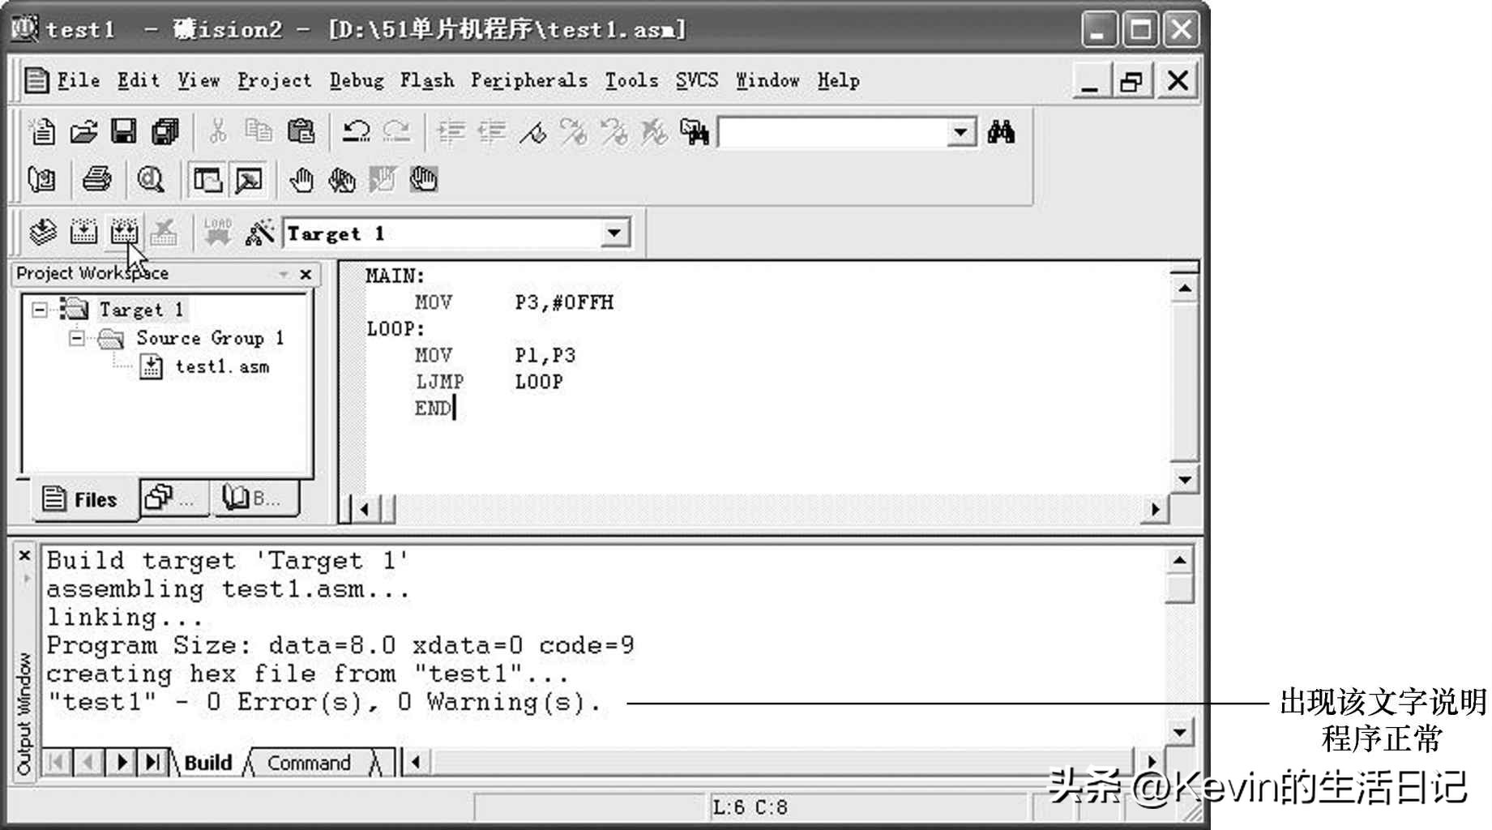Open the Target 1 selection dropdown
1492x830 pixels.
tap(614, 233)
